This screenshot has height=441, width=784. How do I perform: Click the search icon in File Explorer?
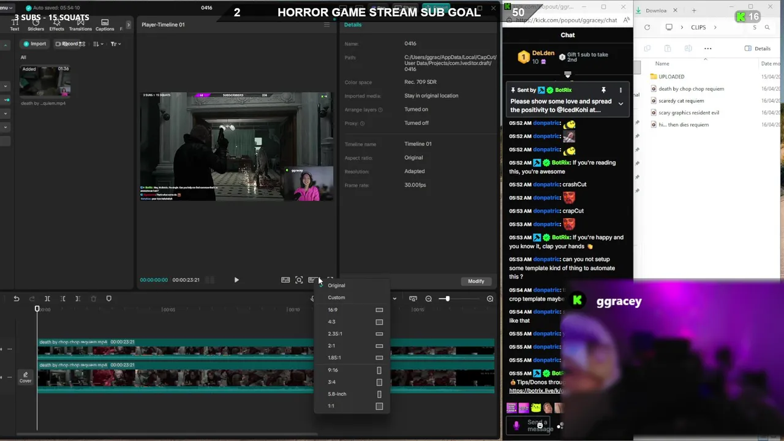click(767, 27)
